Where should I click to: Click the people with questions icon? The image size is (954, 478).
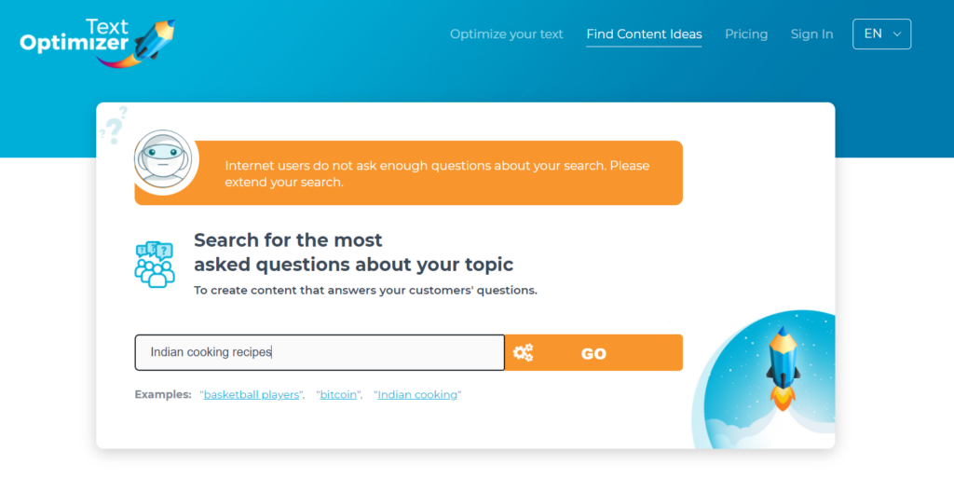[155, 264]
